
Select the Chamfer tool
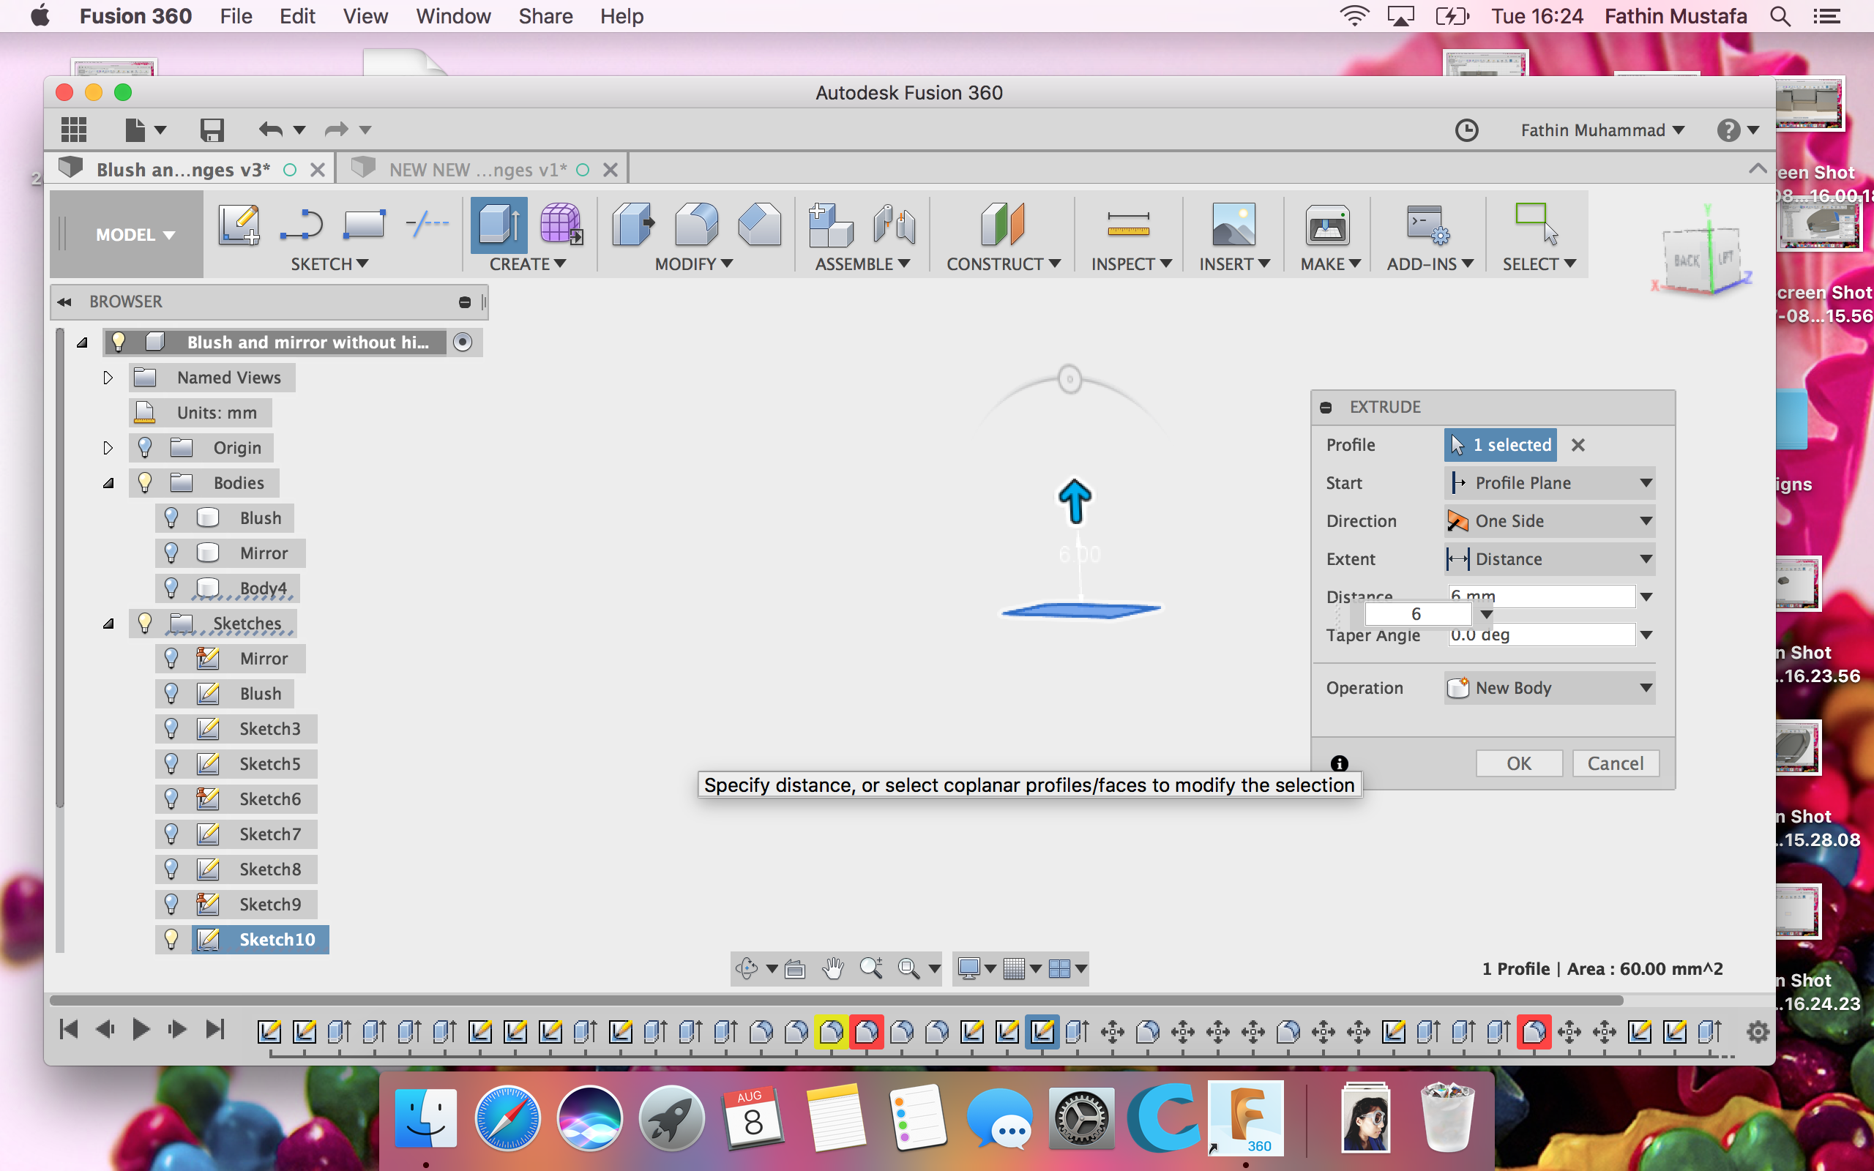759,225
